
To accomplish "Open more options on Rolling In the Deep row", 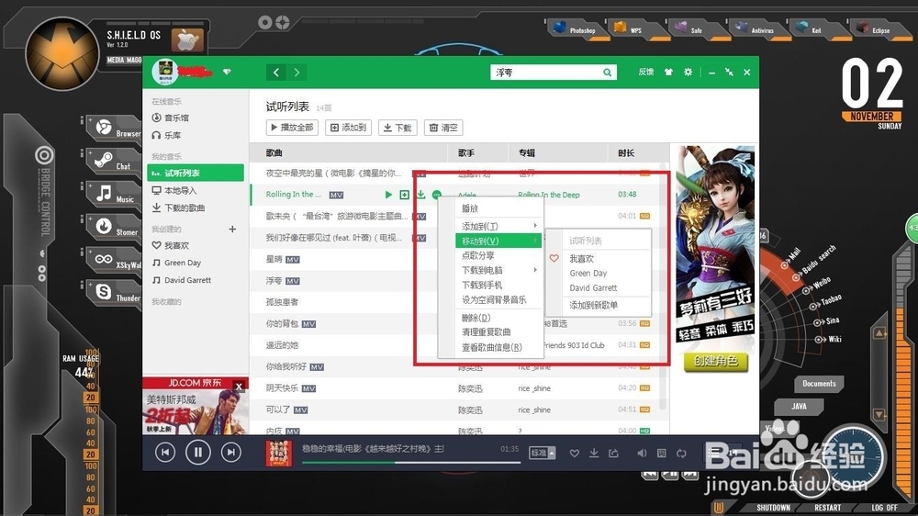I will [436, 195].
